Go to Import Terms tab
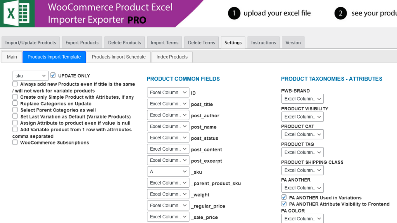This screenshot has height=223, width=397. point(164,43)
